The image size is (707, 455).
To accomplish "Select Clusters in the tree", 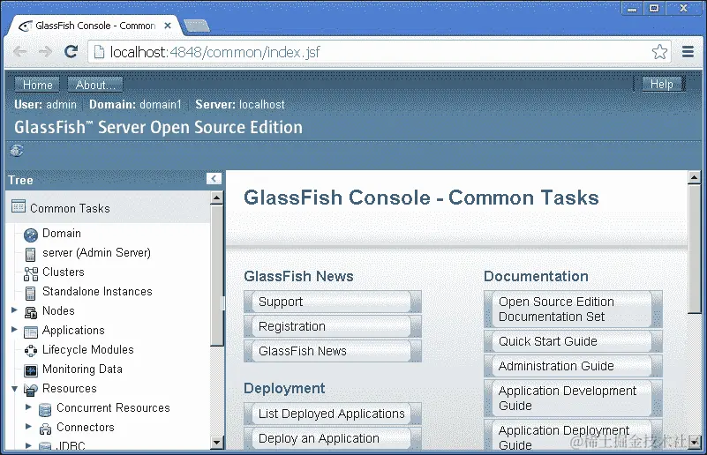I will pos(64,272).
